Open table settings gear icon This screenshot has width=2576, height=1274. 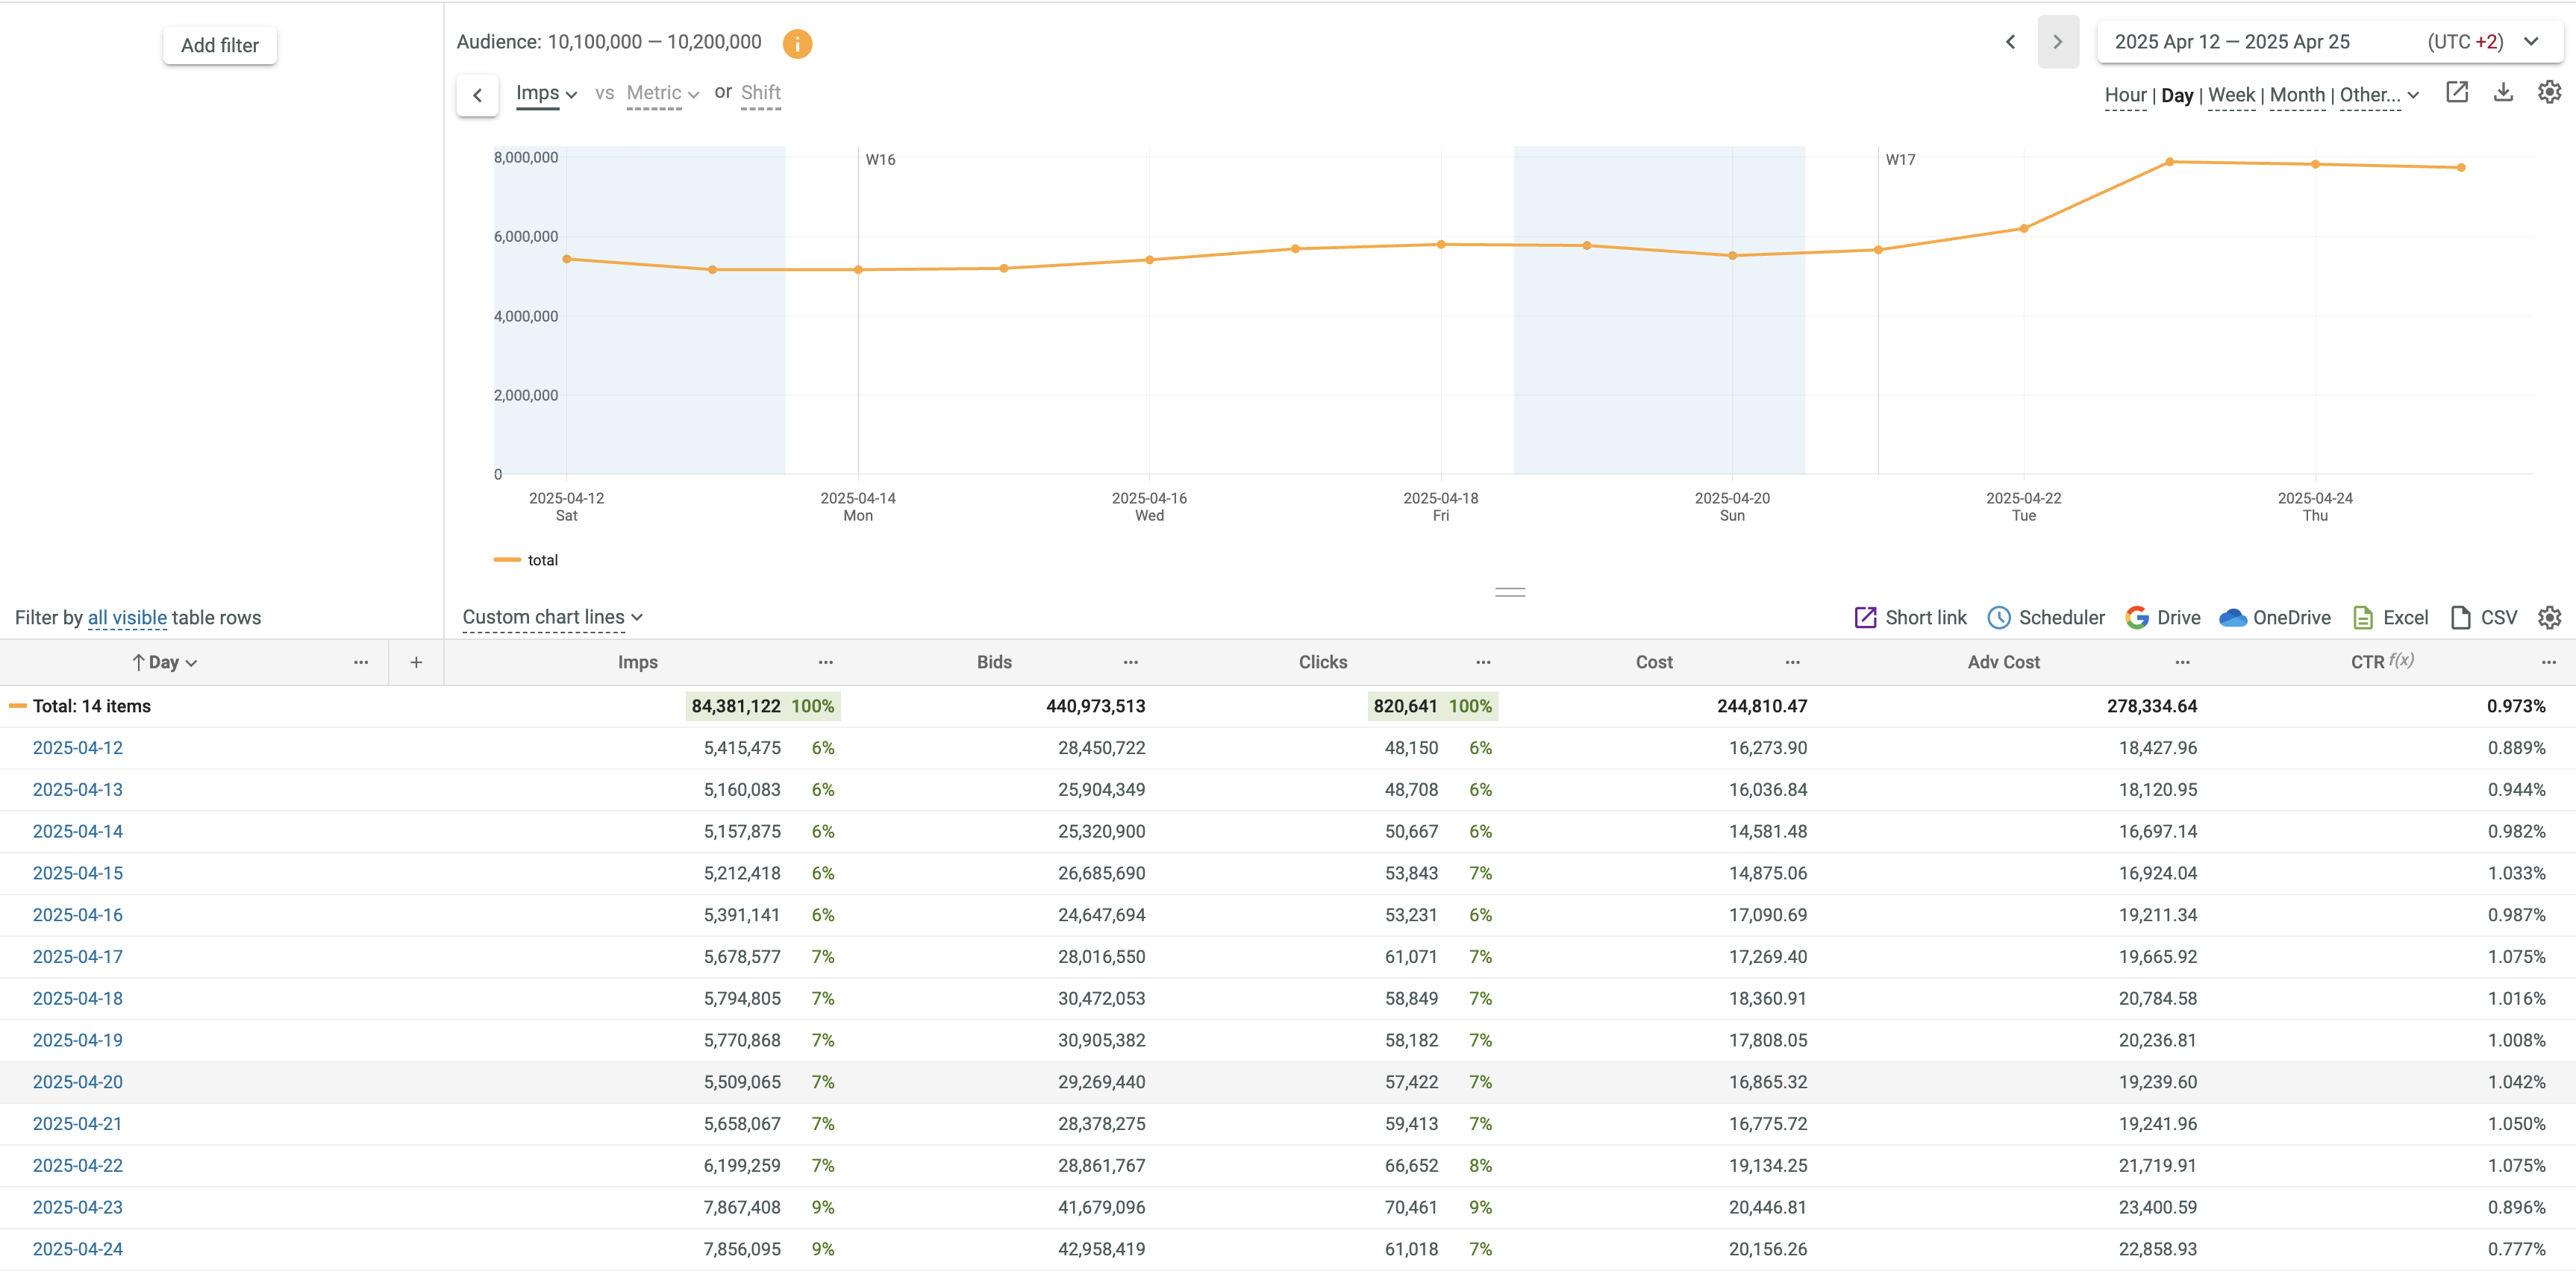click(x=2549, y=618)
